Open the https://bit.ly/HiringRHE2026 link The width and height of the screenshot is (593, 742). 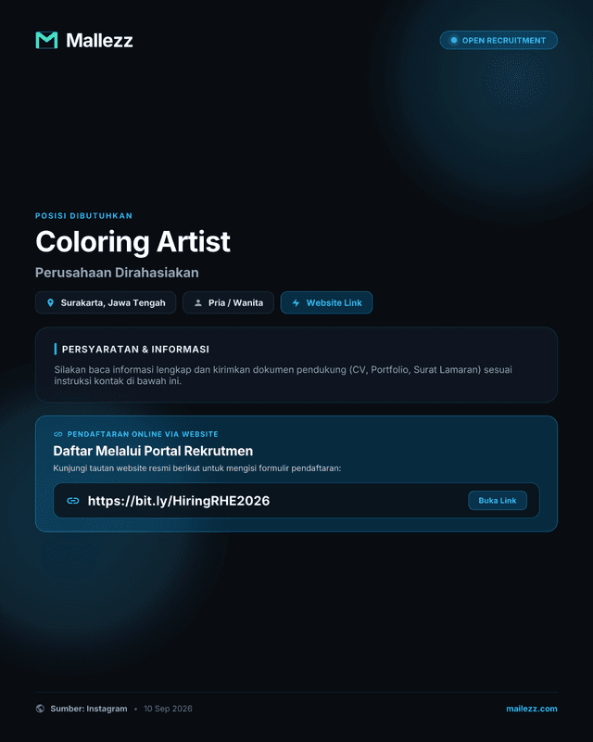(x=179, y=501)
